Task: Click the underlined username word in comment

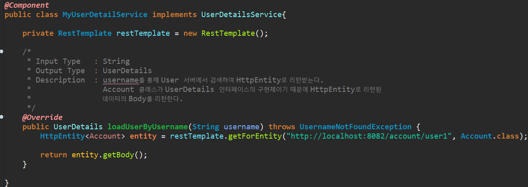Action: [121, 80]
